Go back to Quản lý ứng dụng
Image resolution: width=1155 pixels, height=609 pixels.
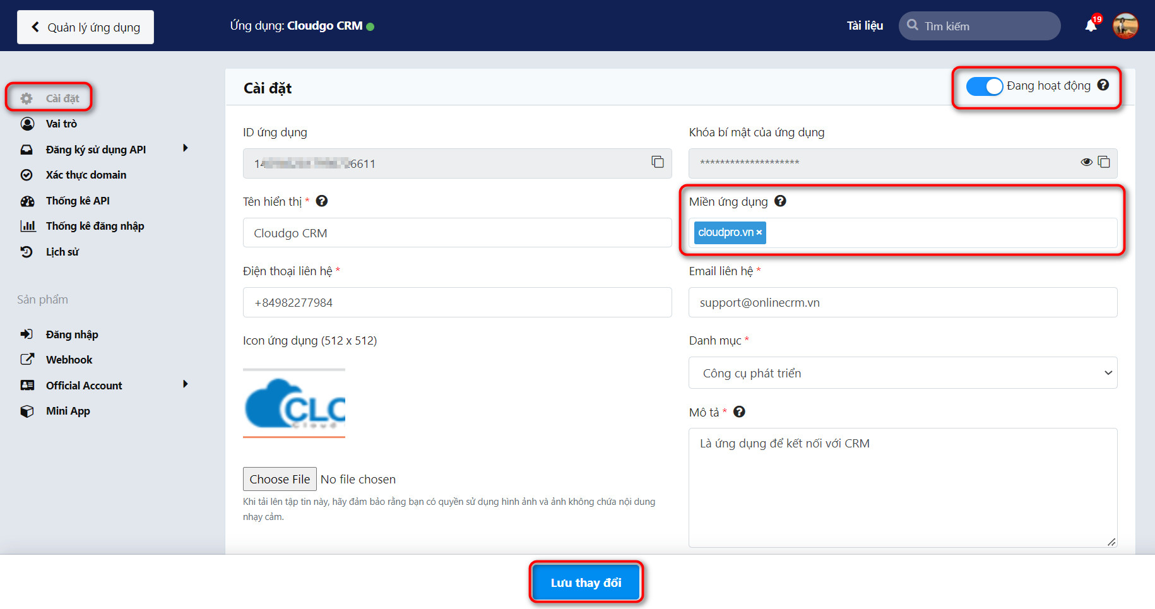[85, 27]
